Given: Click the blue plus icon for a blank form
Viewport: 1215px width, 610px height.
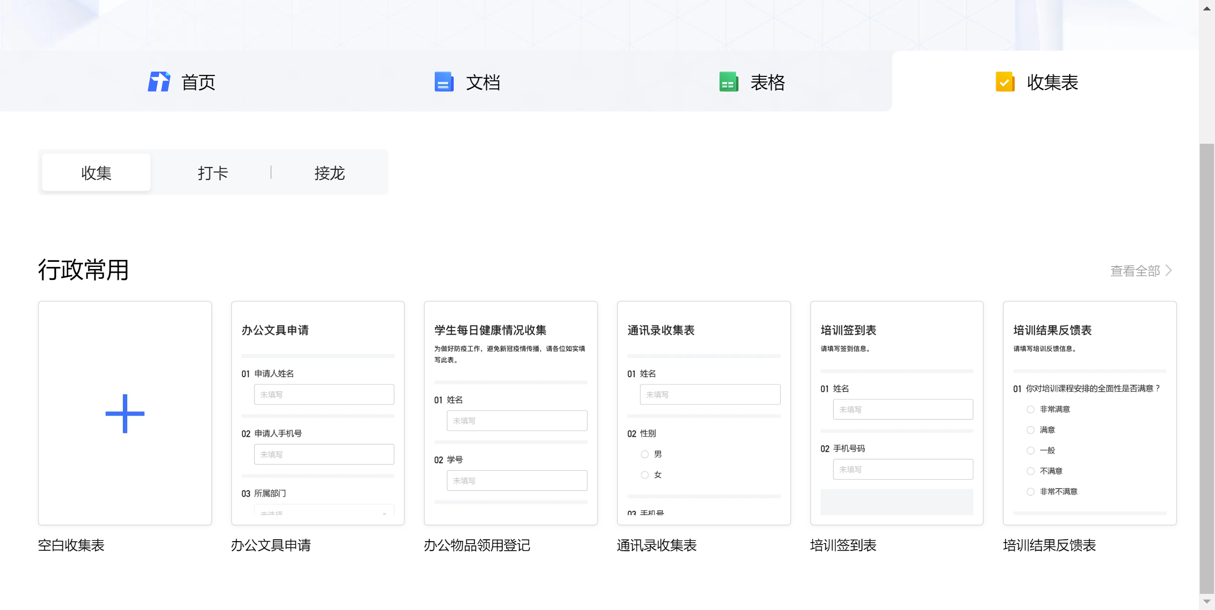Looking at the screenshot, I should (x=125, y=413).
